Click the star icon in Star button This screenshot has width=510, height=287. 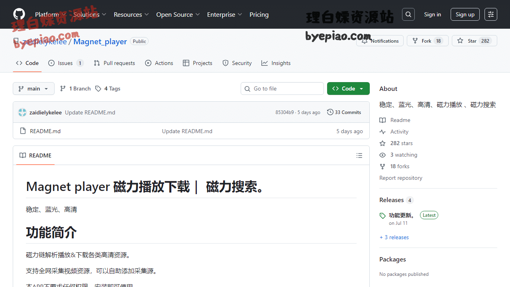[x=460, y=41]
